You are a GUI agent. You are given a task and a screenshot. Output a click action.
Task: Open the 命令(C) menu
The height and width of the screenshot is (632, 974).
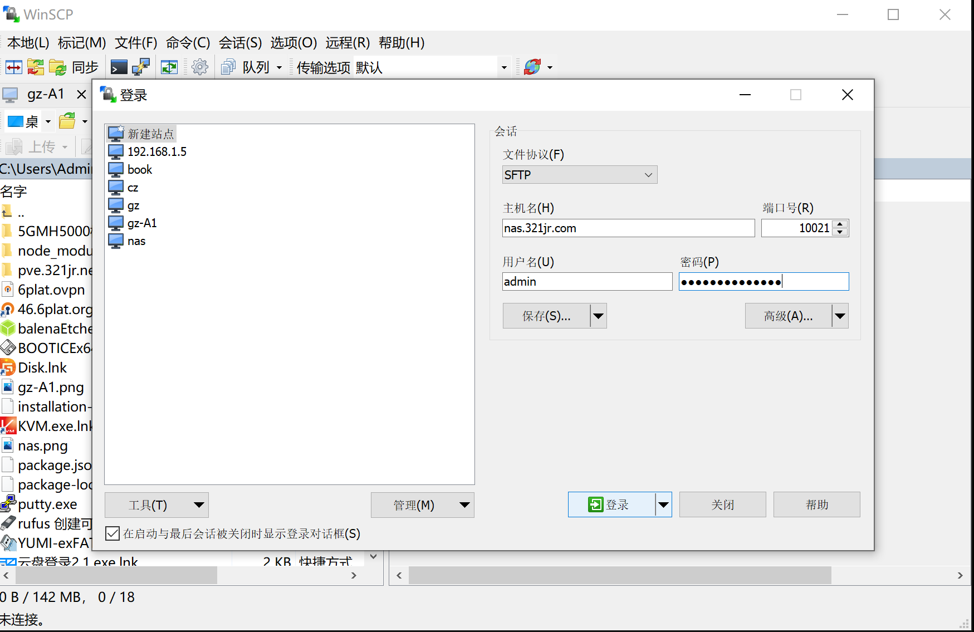tap(188, 43)
